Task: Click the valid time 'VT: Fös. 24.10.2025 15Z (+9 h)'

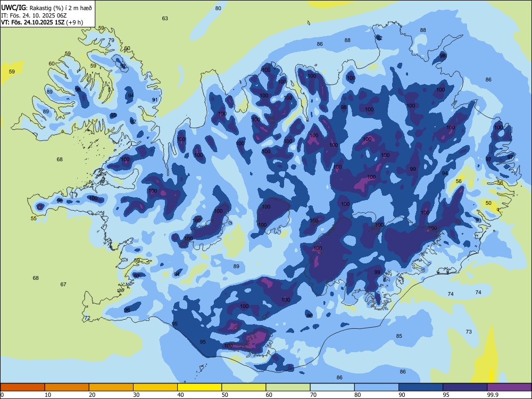Action: [41, 22]
